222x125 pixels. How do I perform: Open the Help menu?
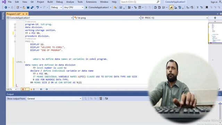(114, 2)
